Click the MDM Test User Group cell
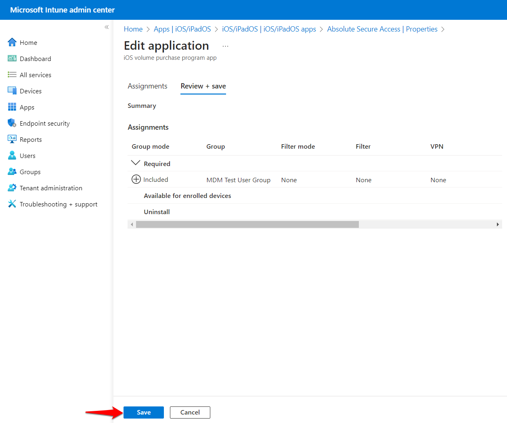The image size is (507, 423). (x=239, y=180)
